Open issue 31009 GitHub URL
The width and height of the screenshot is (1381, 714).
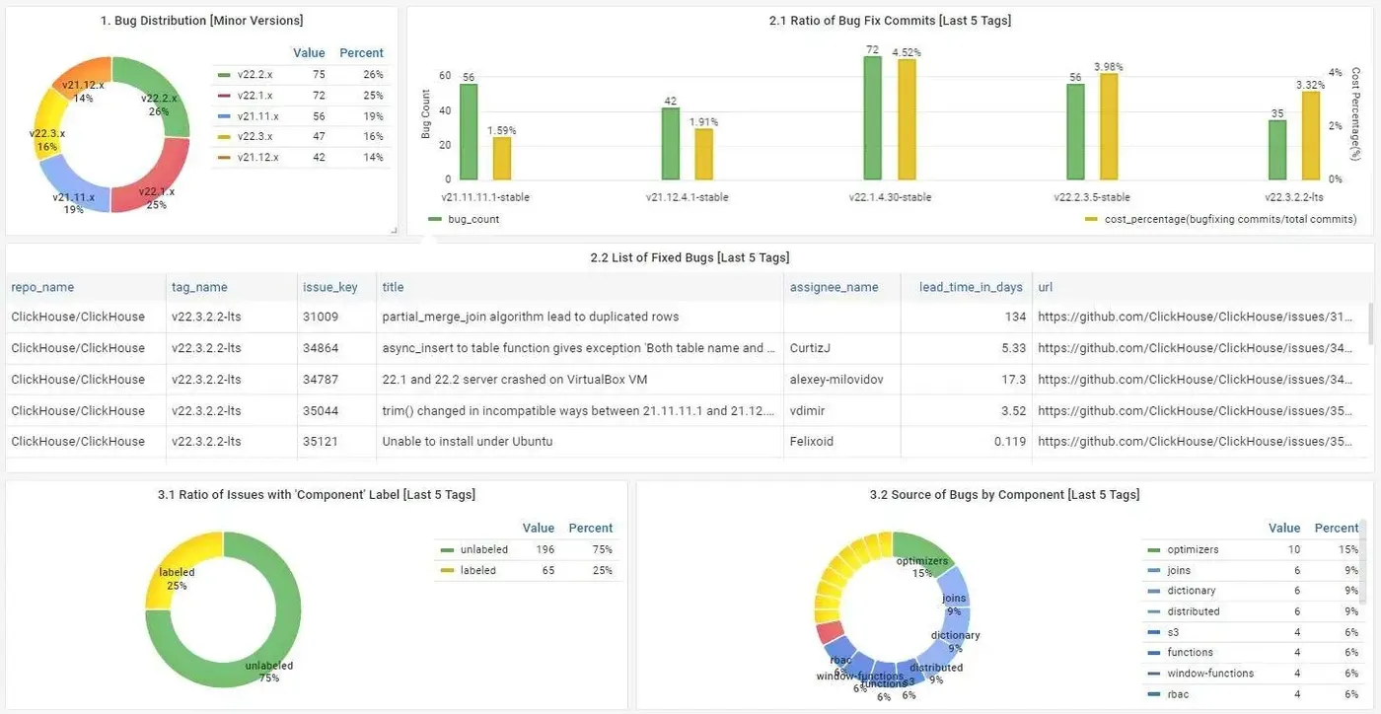click(1196, 317)
